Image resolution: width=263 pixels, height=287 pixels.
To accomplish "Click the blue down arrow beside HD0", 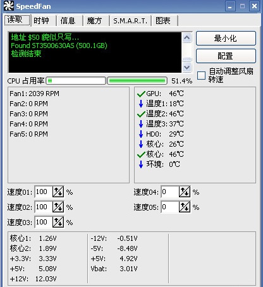I will pyautogui.click(x=141, y=134).
